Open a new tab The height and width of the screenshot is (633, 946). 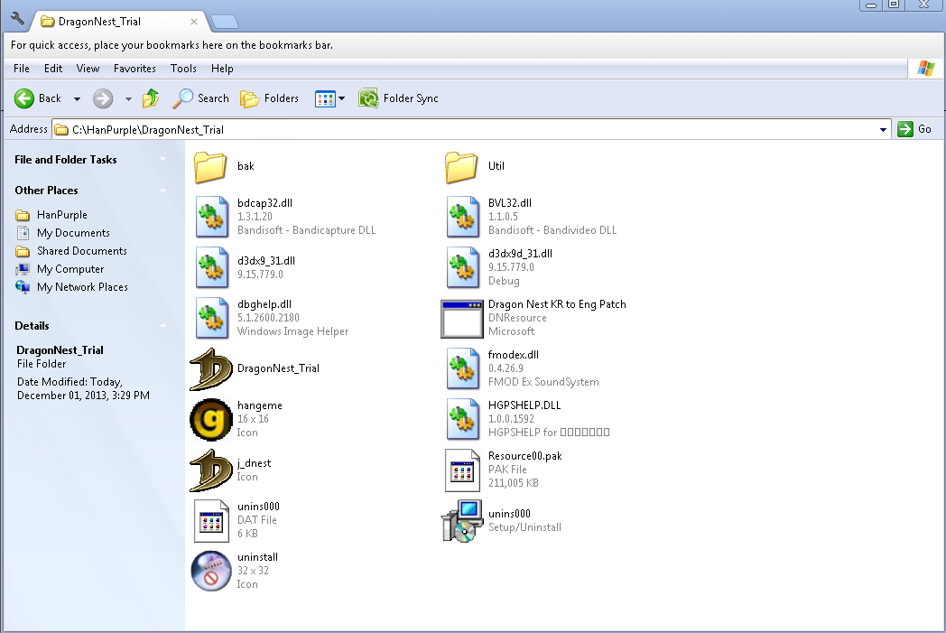226,23
